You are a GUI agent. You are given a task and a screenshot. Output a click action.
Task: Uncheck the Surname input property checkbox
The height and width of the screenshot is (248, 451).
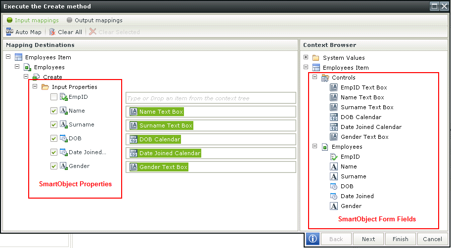tap(54, 124)
